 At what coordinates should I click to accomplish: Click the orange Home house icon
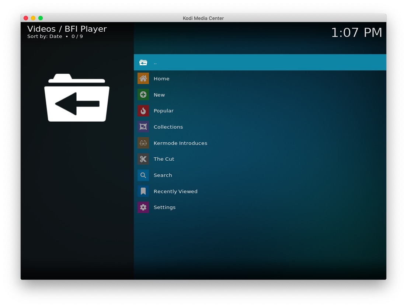coord(143,79)
